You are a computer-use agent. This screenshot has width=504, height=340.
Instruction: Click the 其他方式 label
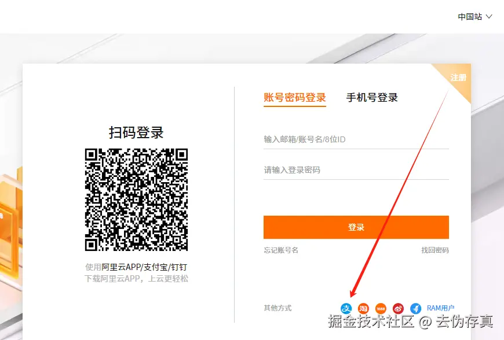point(277,308)
